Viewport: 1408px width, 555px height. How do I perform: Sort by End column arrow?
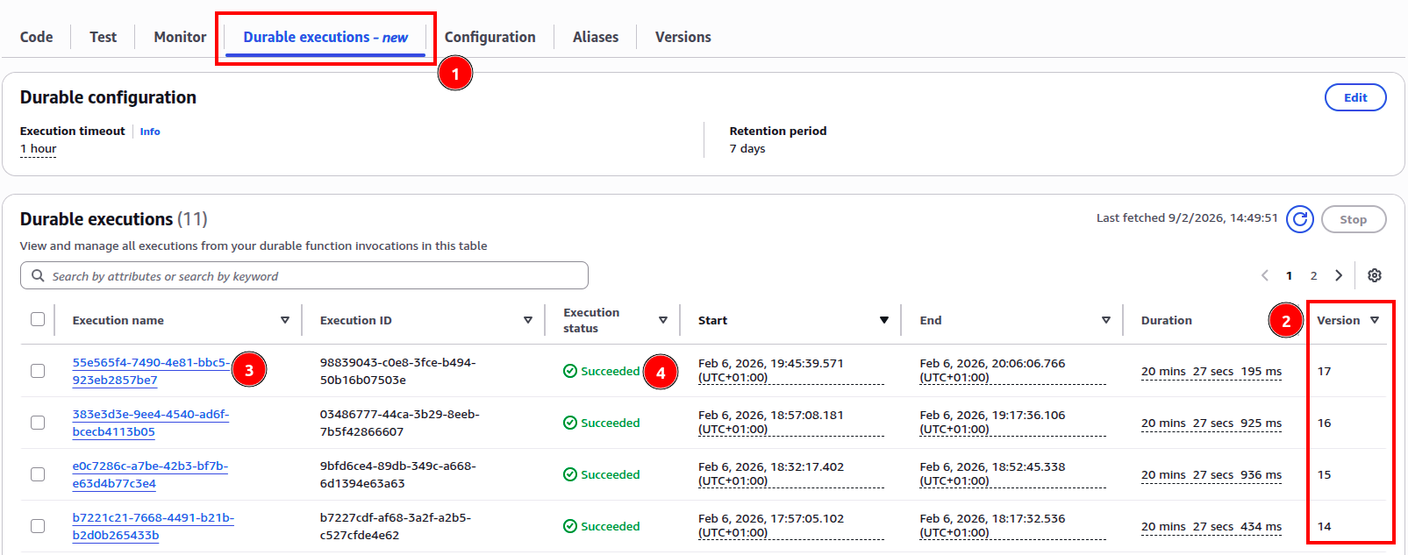[x=1106, y=320]
